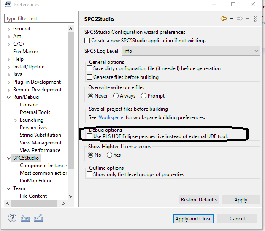Enable Generate files before building

[89, 77]
